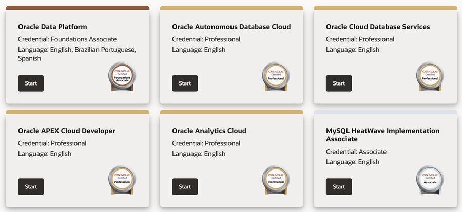Screen dimensions: 462x212
Task: Click the Oracle Cloud Database Services title
Action: [378, 27]
